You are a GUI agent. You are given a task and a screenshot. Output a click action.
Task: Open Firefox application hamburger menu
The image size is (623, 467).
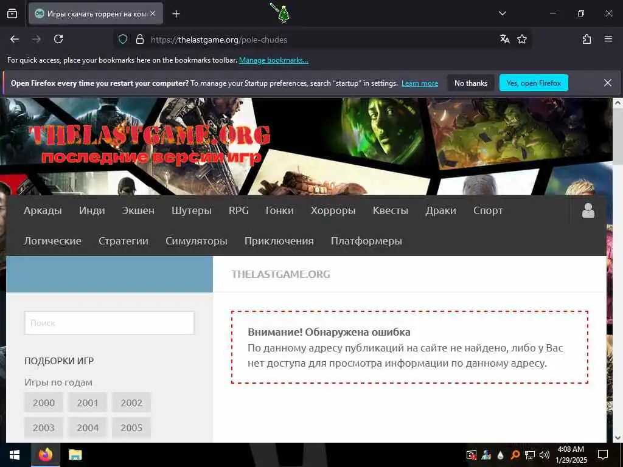608,39
